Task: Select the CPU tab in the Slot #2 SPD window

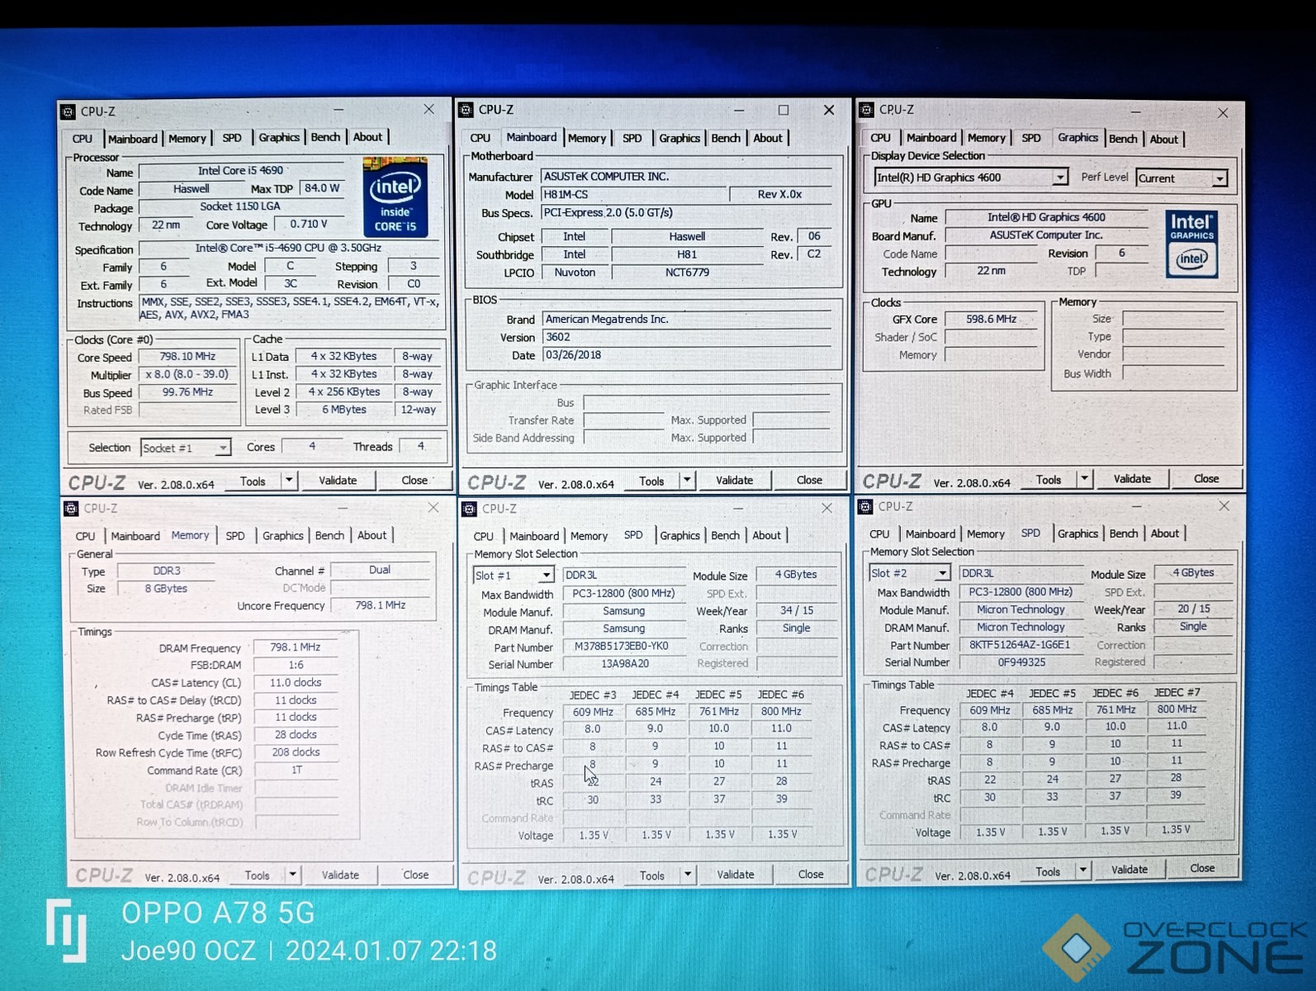Action: coord(880,534)
